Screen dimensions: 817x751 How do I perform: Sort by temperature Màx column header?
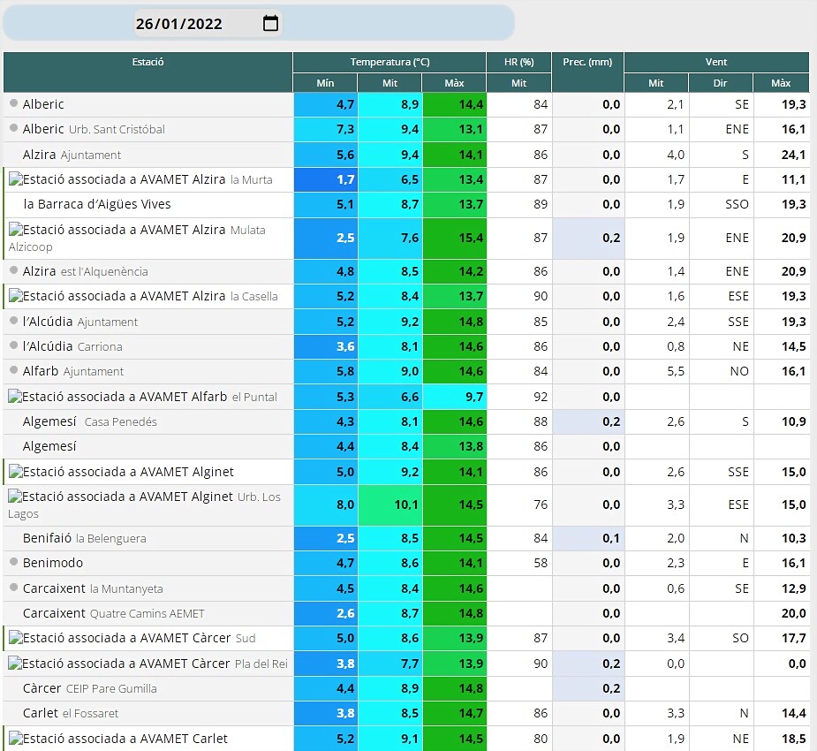[x=454, y=83]
